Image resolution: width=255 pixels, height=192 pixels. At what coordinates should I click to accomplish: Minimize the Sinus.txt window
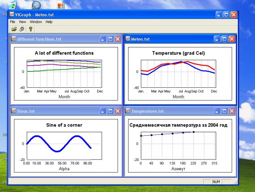[x=103, y=111]
